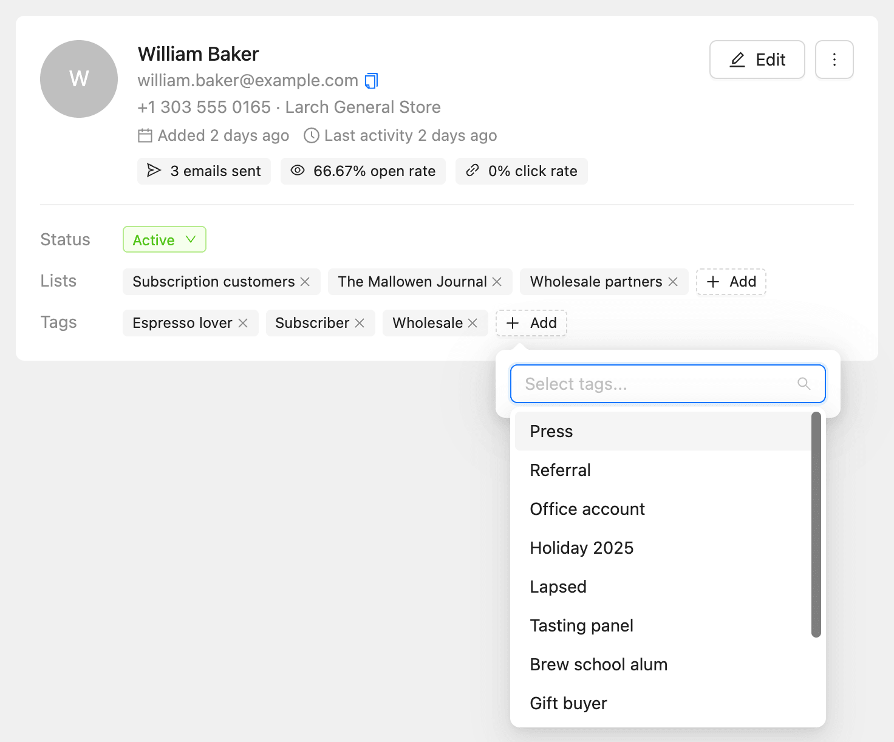Click the Edit contact button
The width and height of the screenshot is (894, 742).
[757, 60]
